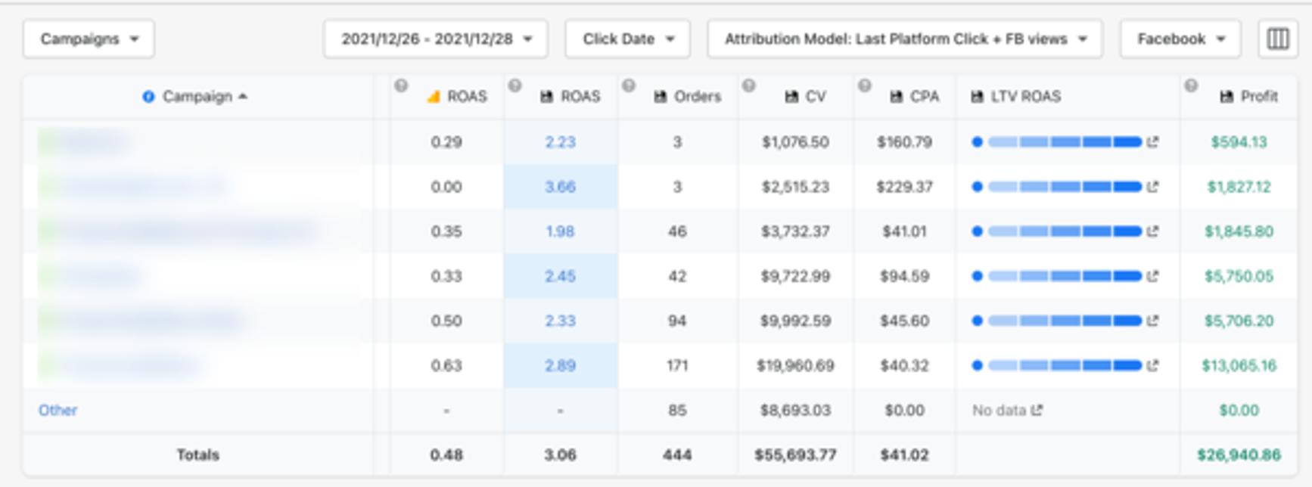Open LTV ROAS external link in $13,065.16 row
This screenshot has height=487, width=1312.
[1152, 365]
